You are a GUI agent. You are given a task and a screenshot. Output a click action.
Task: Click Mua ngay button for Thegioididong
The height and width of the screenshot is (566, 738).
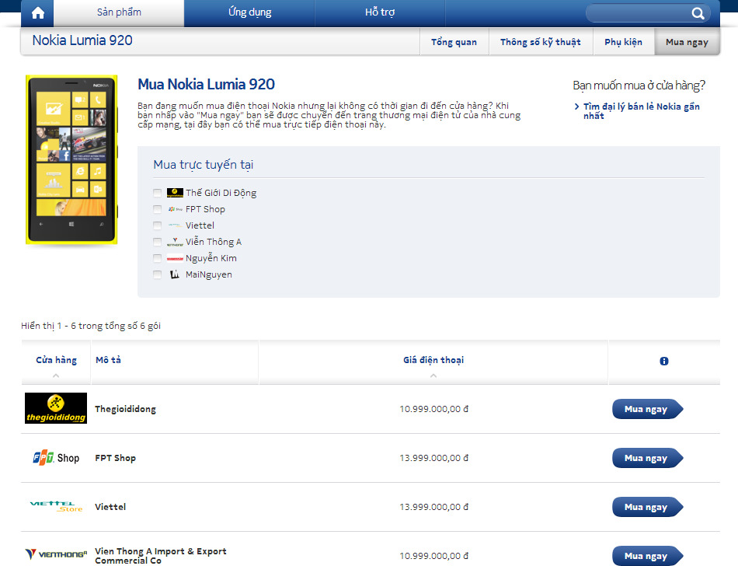[x=647, y=409]
